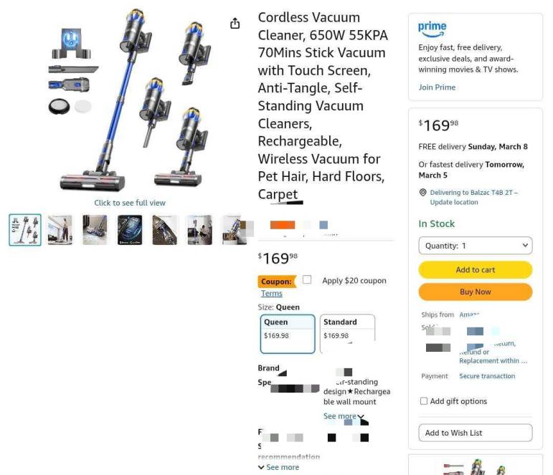Select the thumbnail of person vacuuming room

coord(60,230)
